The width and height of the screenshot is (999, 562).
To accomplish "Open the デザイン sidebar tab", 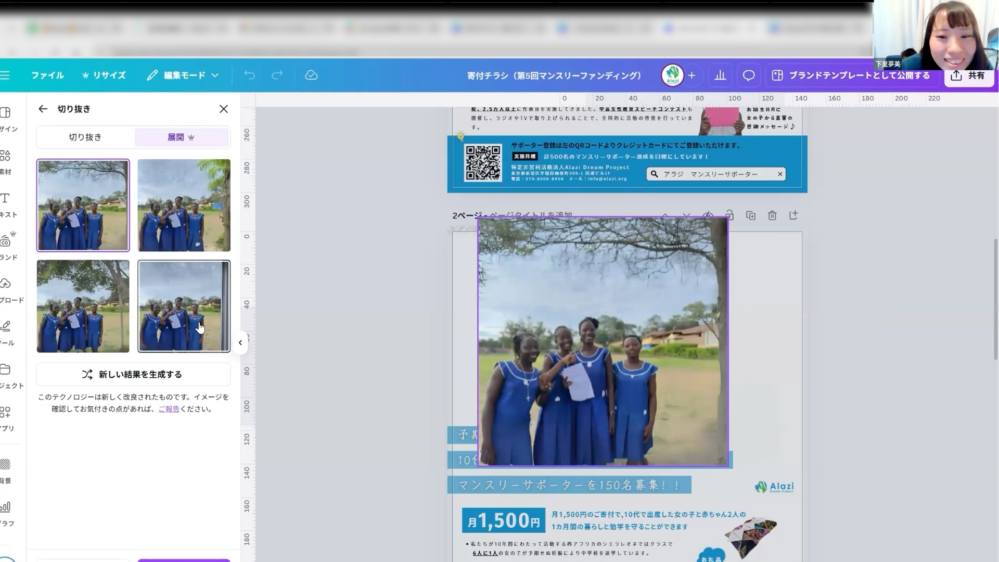I will point(8,120).
